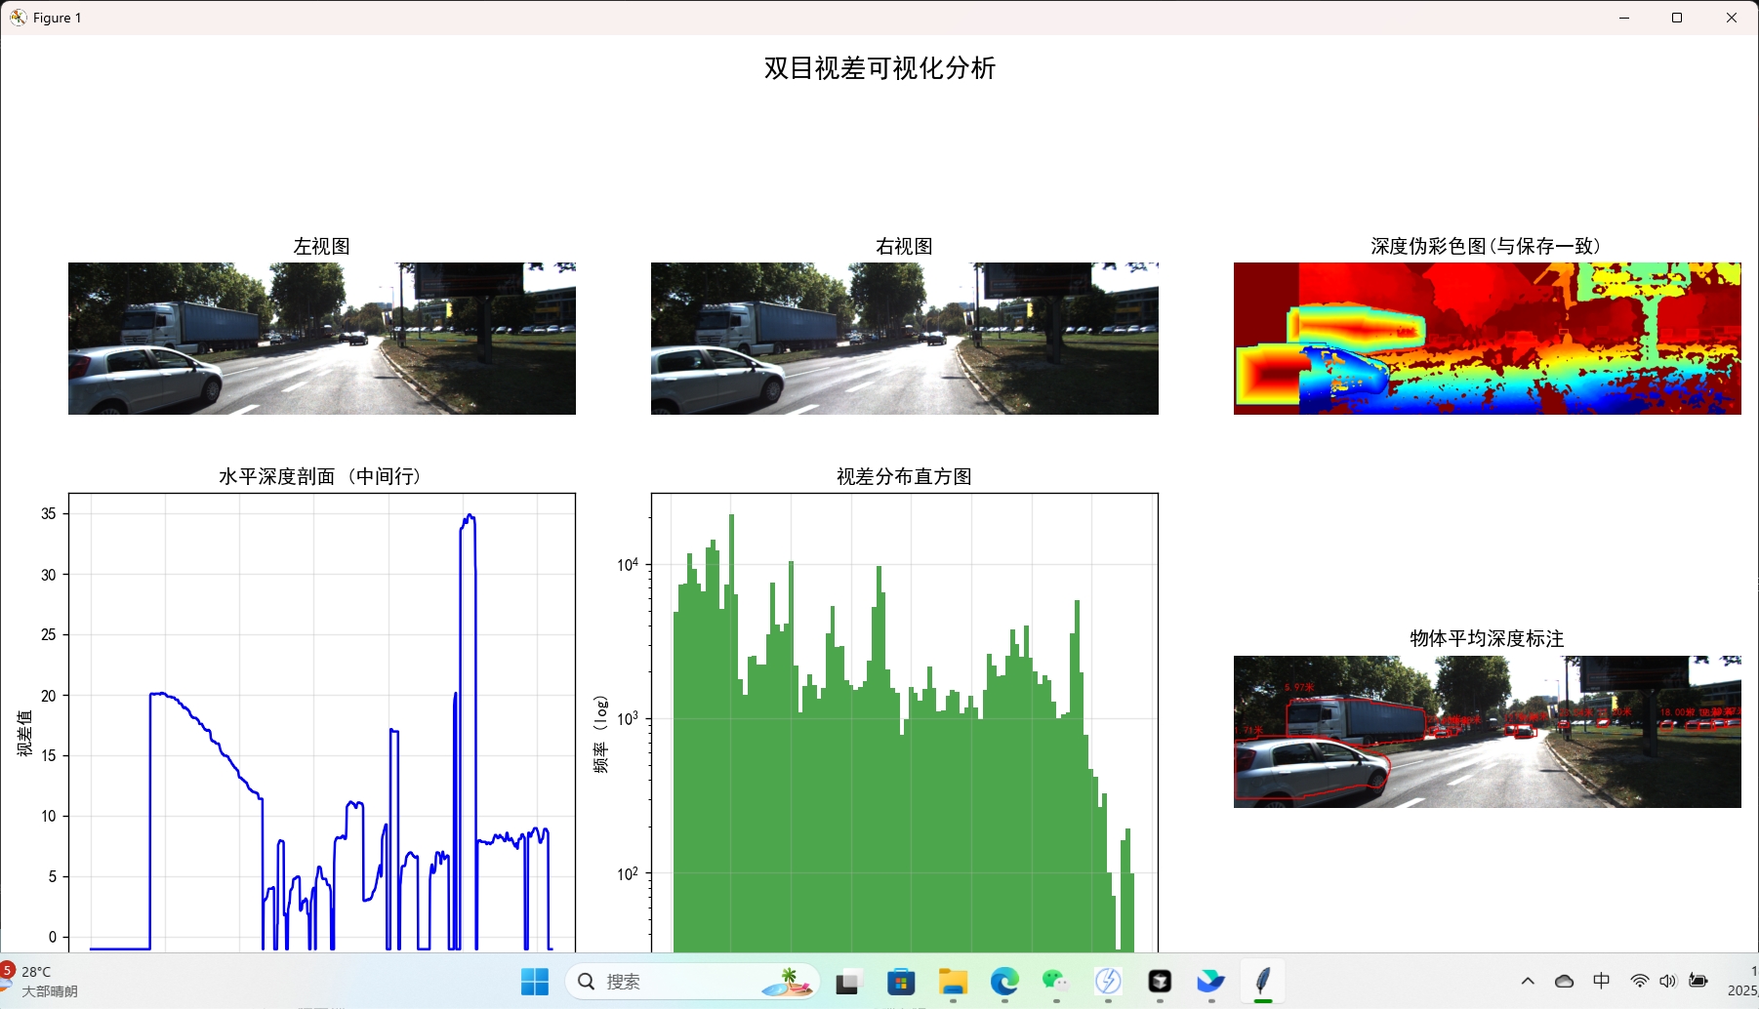This screenshot has height=1009, width=1759.
Task: Click the left view image (左视图)
Action: 321,339
